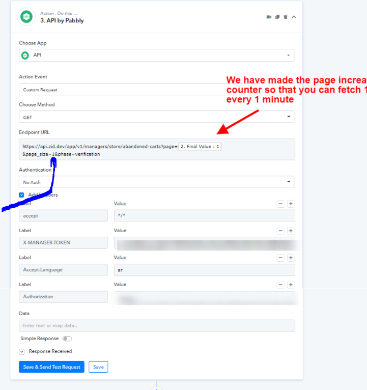The width and height of the screenshot is (367, 390).
Task: Add header after X-MANAGER-TOKEN with plus
Action: coord(291,231)
